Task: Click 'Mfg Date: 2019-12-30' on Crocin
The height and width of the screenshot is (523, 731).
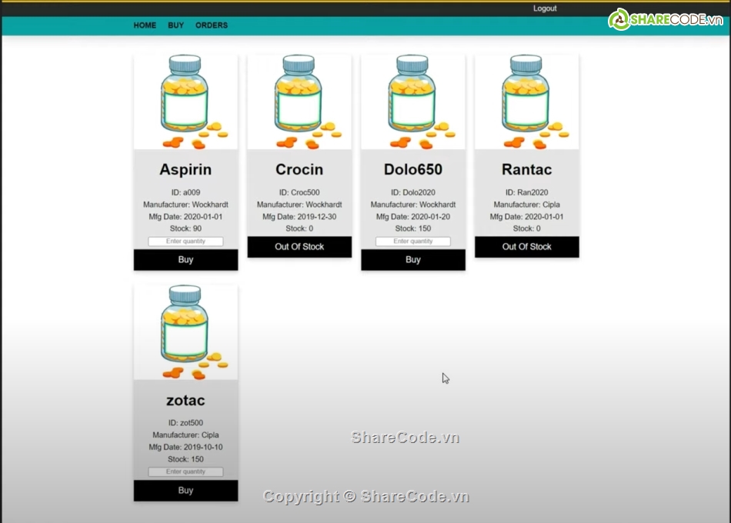Action: pyautogui.click(x=299, y=216)
